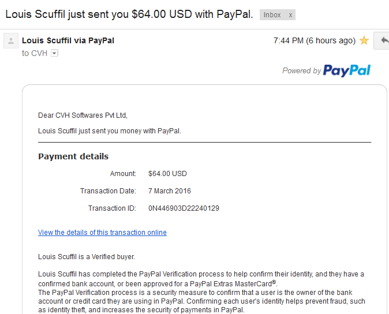This screenshot has width=389, height=314.
Task: Click the Powered by text
Action: click(302, 70)
